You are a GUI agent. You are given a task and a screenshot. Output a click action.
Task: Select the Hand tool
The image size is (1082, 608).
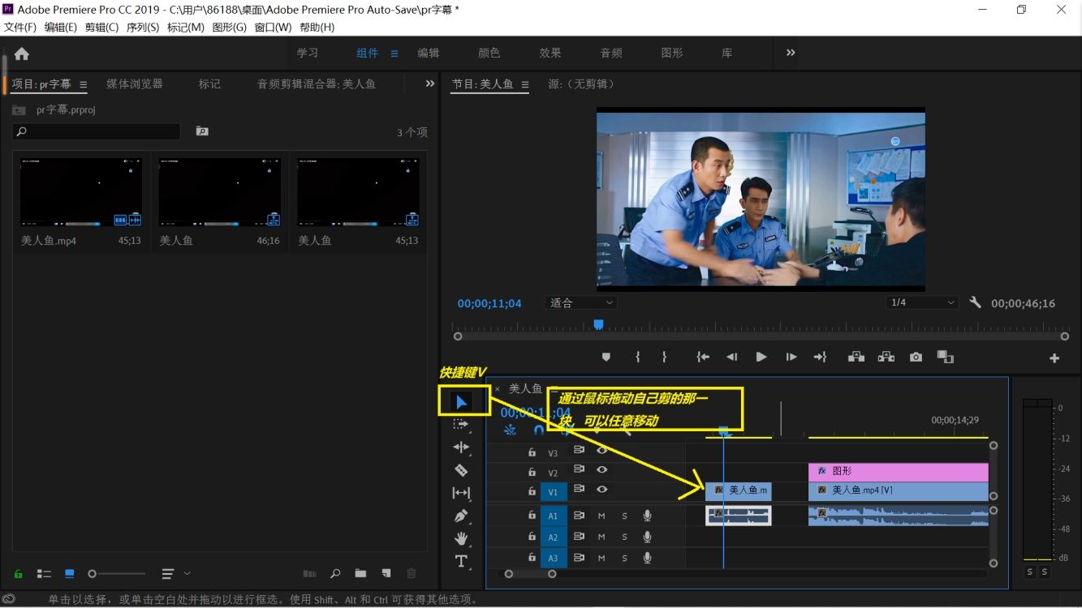point(461,538)
